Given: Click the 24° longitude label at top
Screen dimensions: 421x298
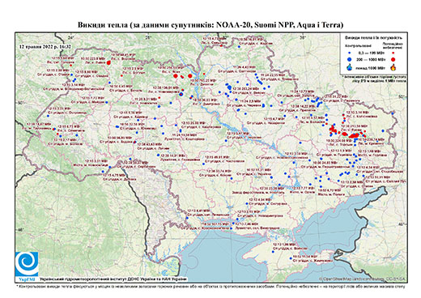Looking at the screenshot, I should [x=71, y=37].
